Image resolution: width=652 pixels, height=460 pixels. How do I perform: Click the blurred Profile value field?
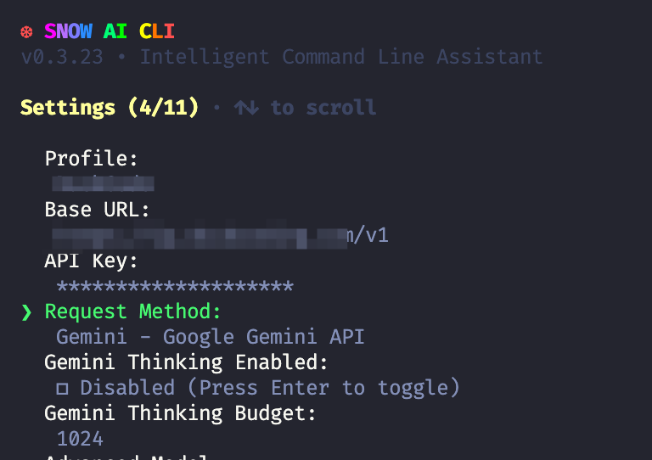pos(103,183)
